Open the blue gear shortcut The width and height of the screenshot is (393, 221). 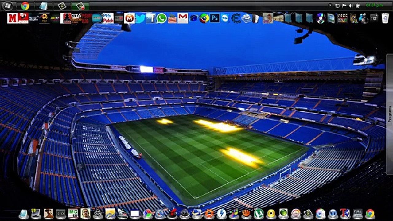(236, 18)
